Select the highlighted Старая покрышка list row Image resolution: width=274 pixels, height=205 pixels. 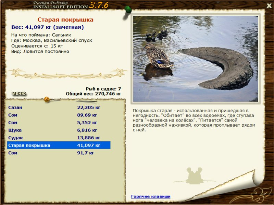pos(59,145)
